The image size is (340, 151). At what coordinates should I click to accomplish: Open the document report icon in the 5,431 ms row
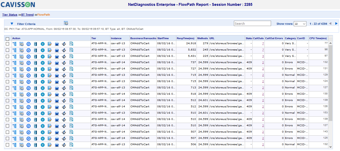71,56
